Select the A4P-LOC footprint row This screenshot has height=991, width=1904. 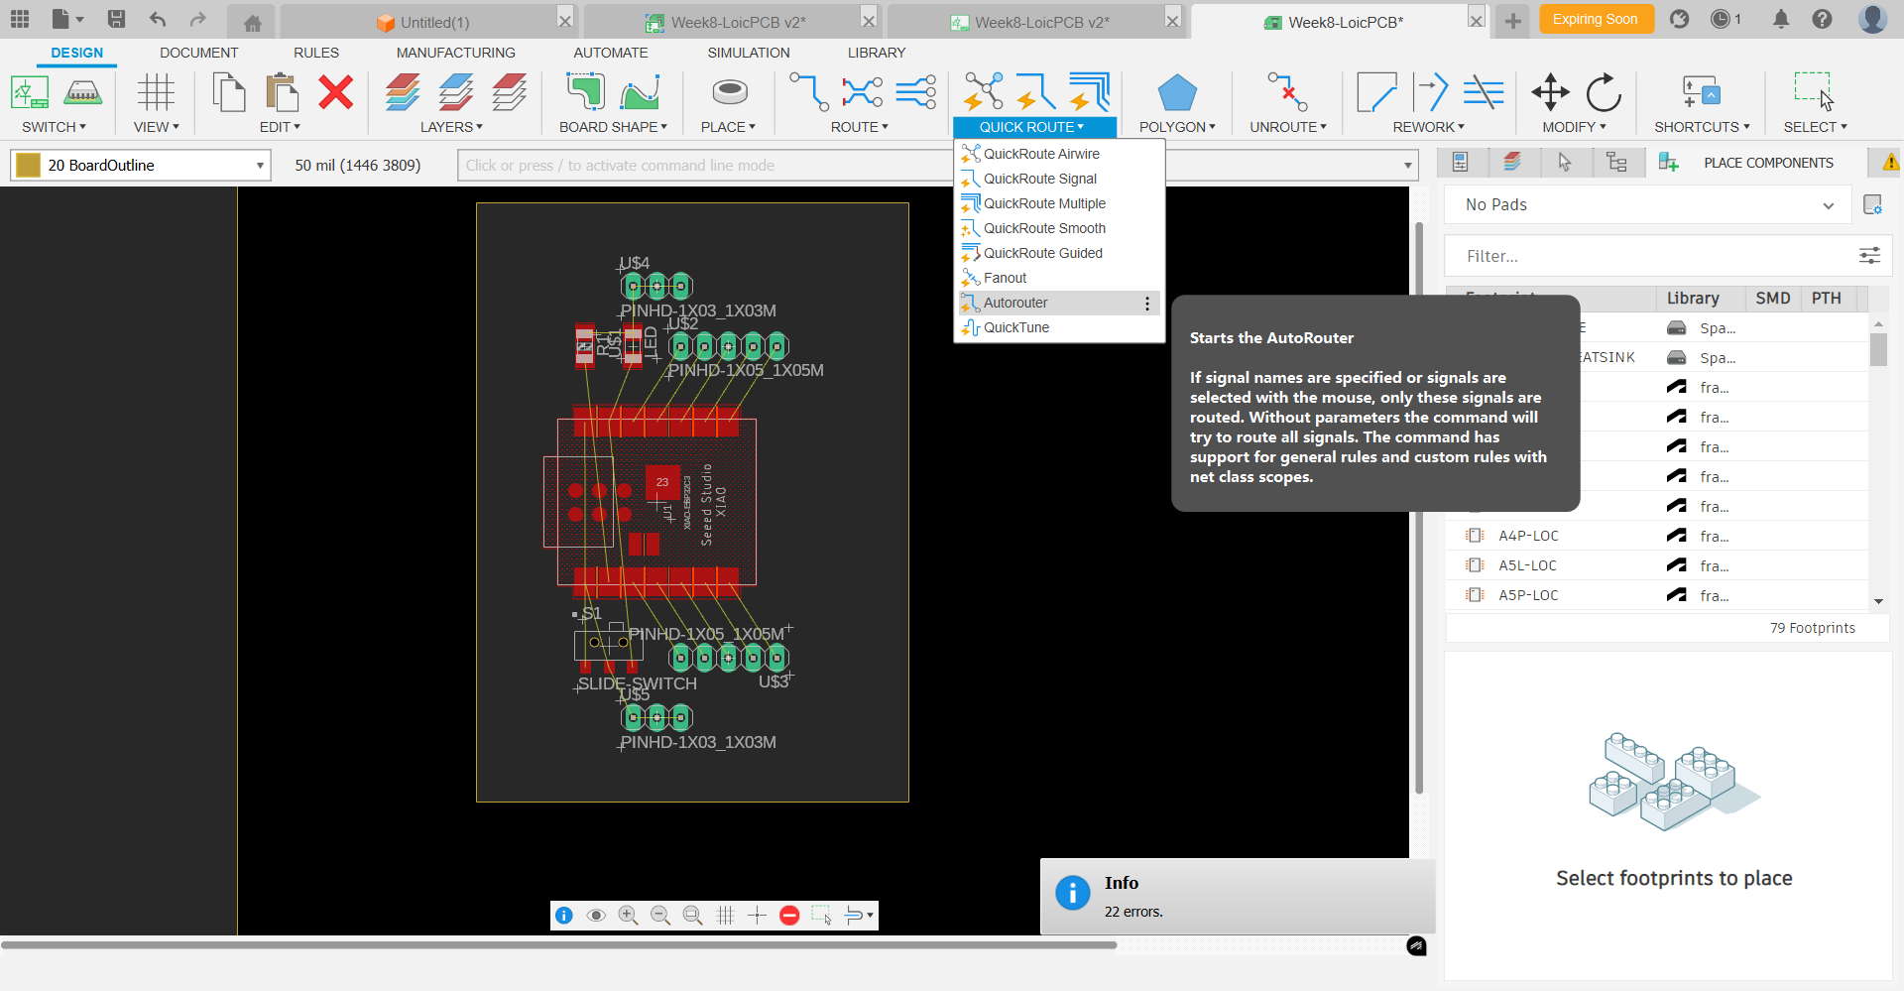[x=1528, y=536]
